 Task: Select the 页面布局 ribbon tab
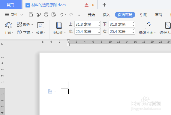(125, 15)
